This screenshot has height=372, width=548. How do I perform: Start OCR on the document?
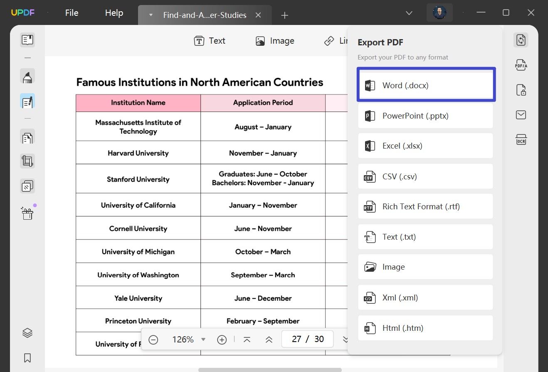coord(521,139)
